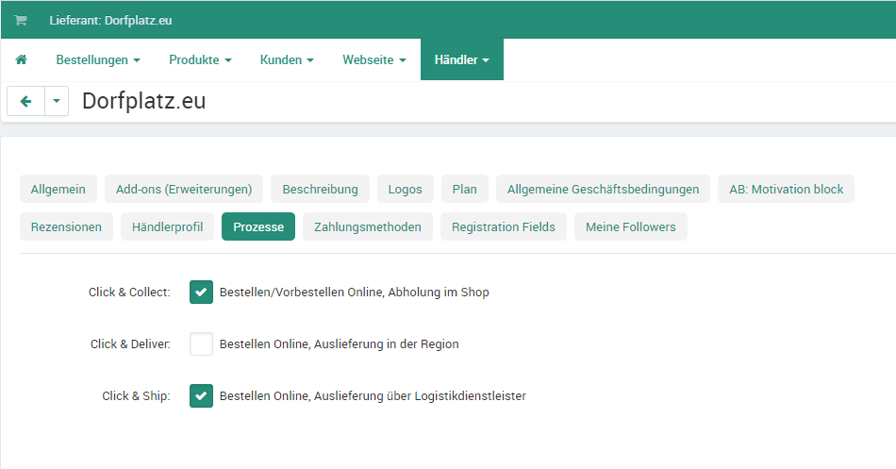Click the 'Bestellen/Vorbestellen Online, Abholung im Shop' label

(x=355, y=293)
